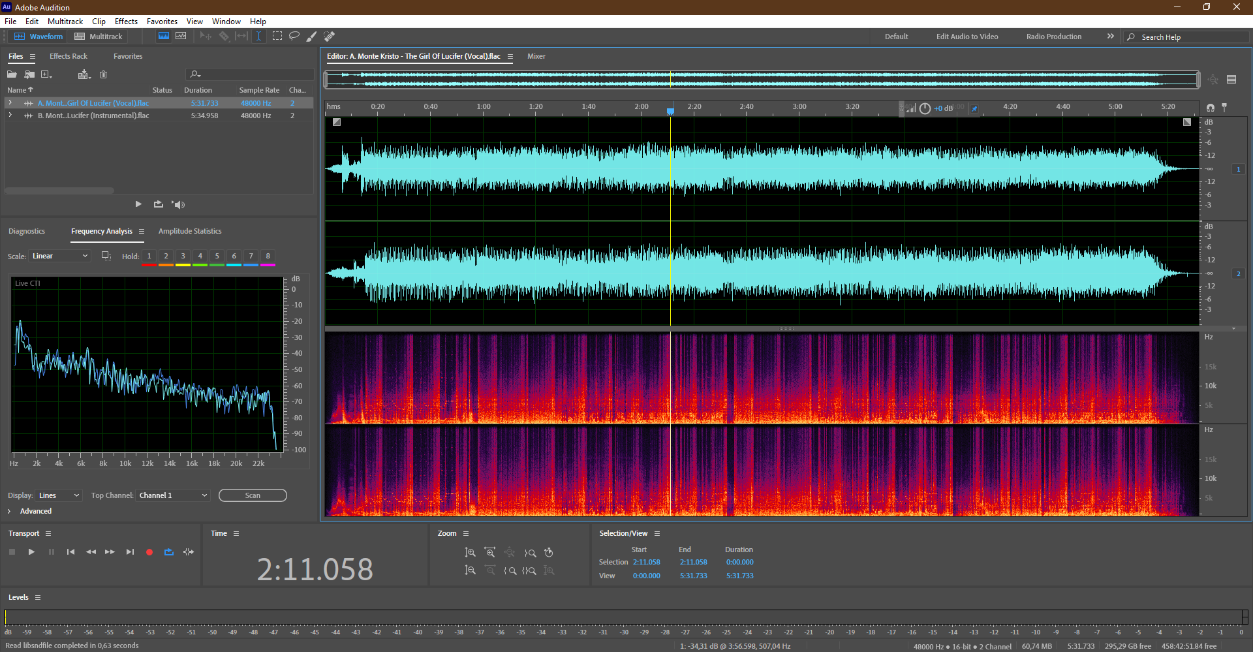Select the Spot Healing Brush tool

(330, 37)
